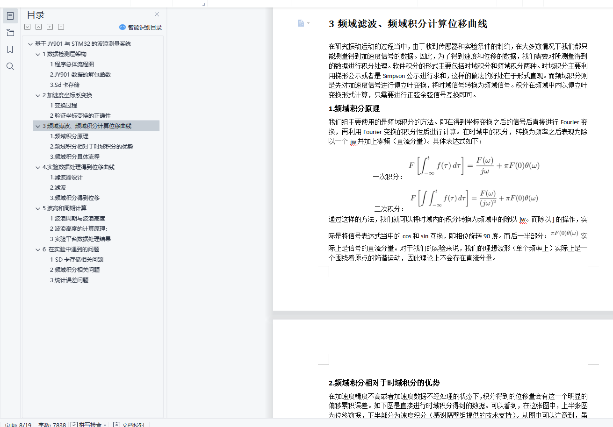This screenshot has height=427, width=613.
Task: Go to heading 2.JY901 数据的解包函数
Action: click(x=80, y=75)
